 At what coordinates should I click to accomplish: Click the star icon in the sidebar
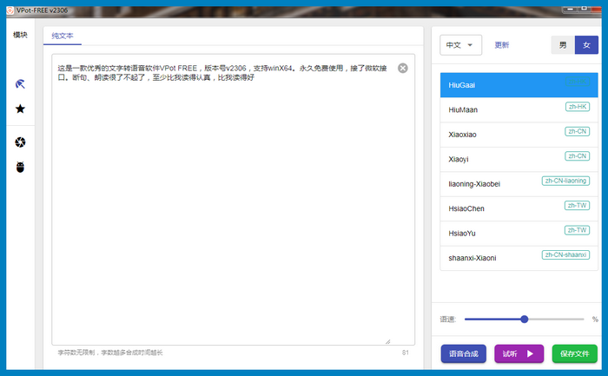tap(20, 109)
